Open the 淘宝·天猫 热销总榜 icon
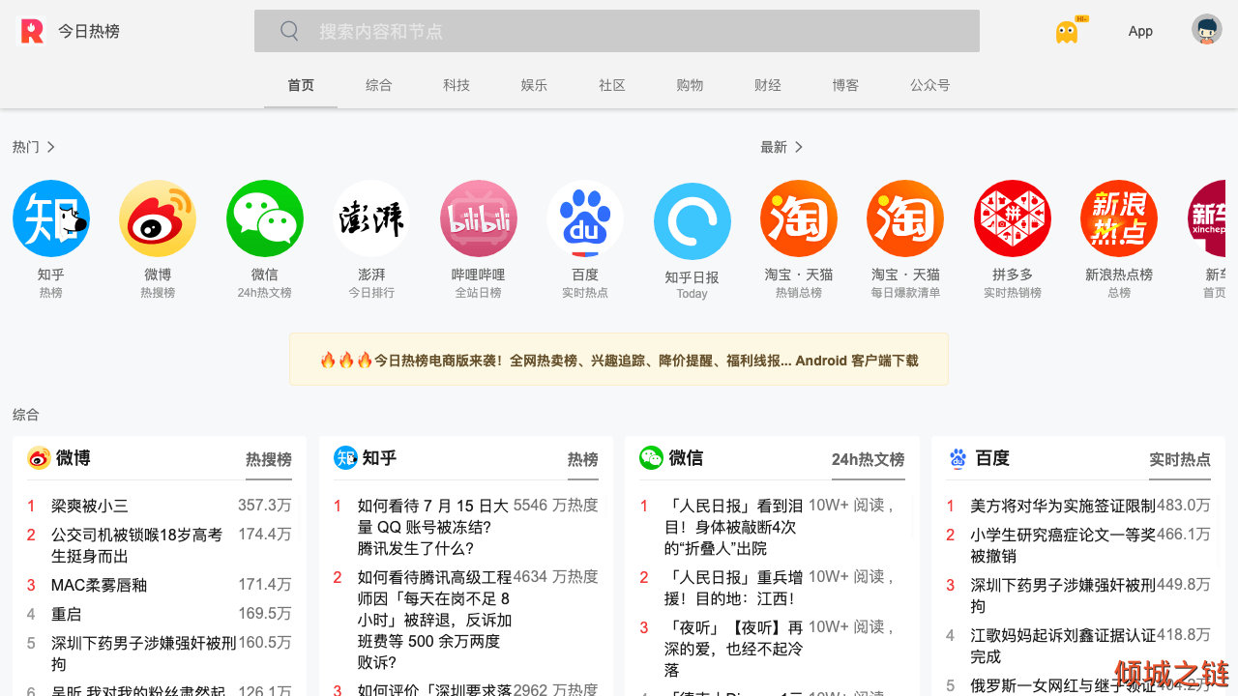Image resolution: width=1238 pixels, height=696 pixels. pos(799,218)
